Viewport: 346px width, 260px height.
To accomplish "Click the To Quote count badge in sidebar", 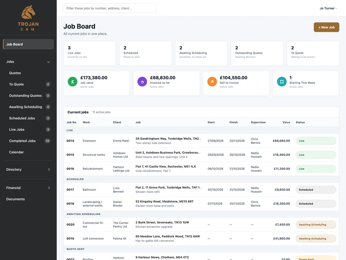I will [48, 84].
